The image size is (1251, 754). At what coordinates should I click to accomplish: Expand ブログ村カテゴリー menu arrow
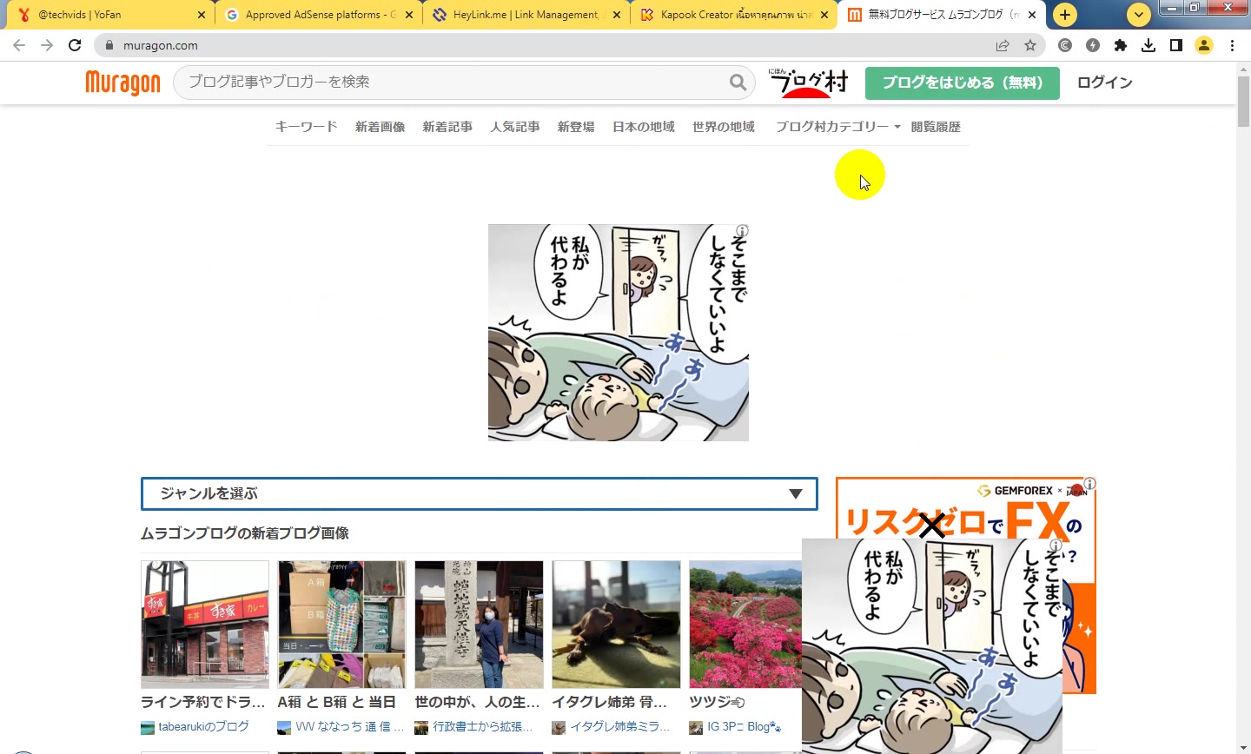897,127
